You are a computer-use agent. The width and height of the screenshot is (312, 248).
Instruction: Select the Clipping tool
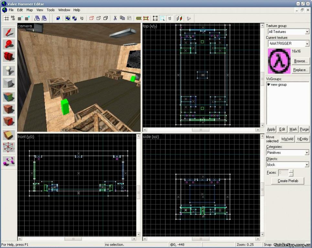click(9, 135)
